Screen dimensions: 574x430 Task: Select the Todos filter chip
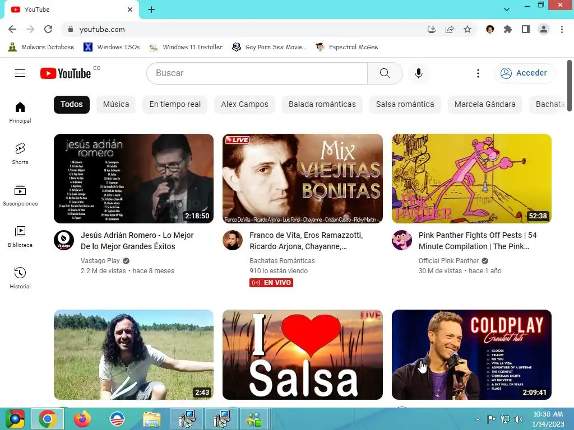(72, 104)
